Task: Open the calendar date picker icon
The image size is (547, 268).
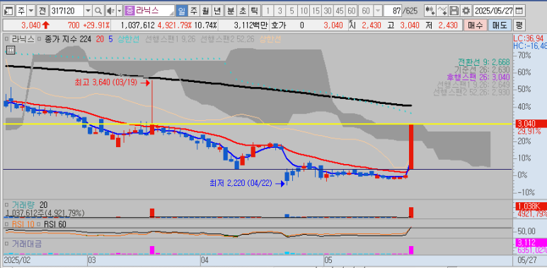Action: tap(519, 11)
